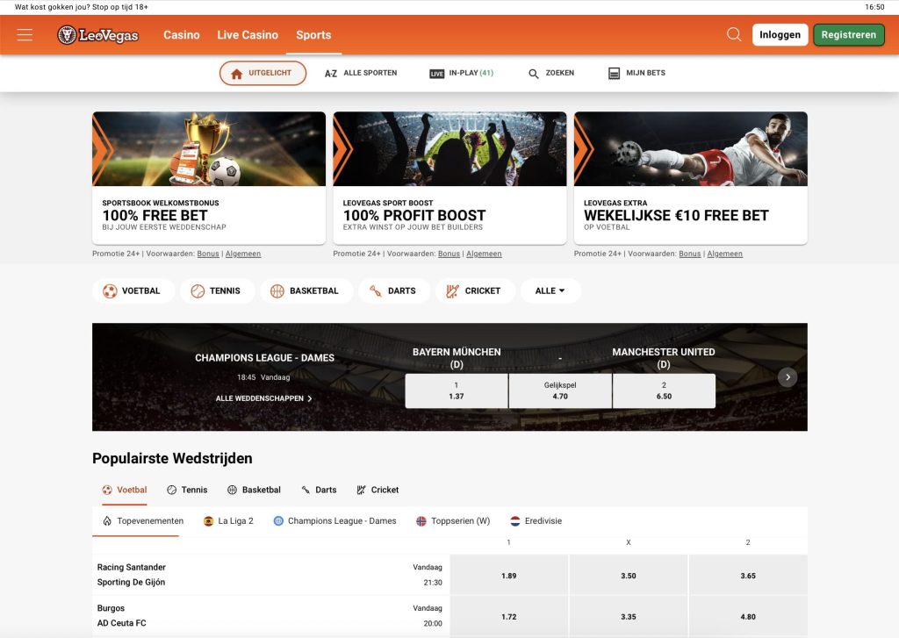Click the Registreren button
This screenshot has width=899, height=638.
click(x=848, y=34)
